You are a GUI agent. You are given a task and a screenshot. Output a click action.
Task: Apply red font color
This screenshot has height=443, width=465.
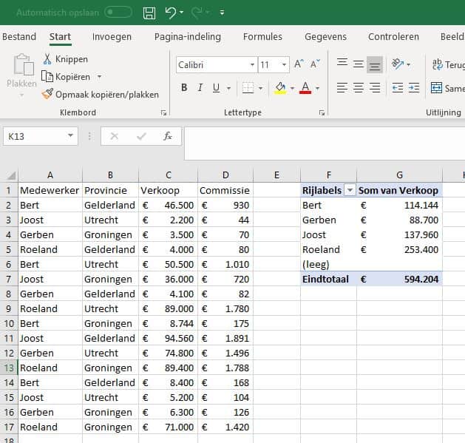[305, 88]
